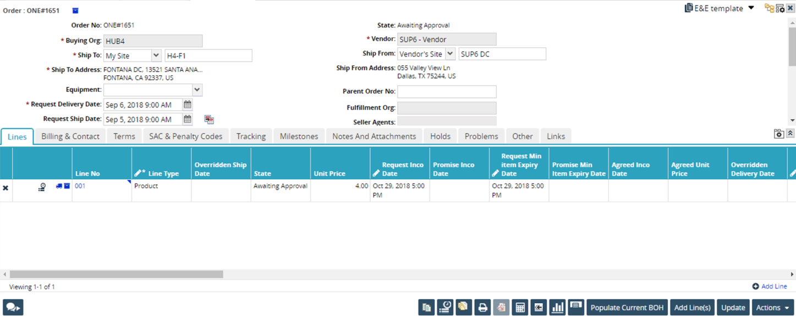Screen dimensions: 796x316
Task: Click the tracking list icon in line 001
Action: [42, 187]
